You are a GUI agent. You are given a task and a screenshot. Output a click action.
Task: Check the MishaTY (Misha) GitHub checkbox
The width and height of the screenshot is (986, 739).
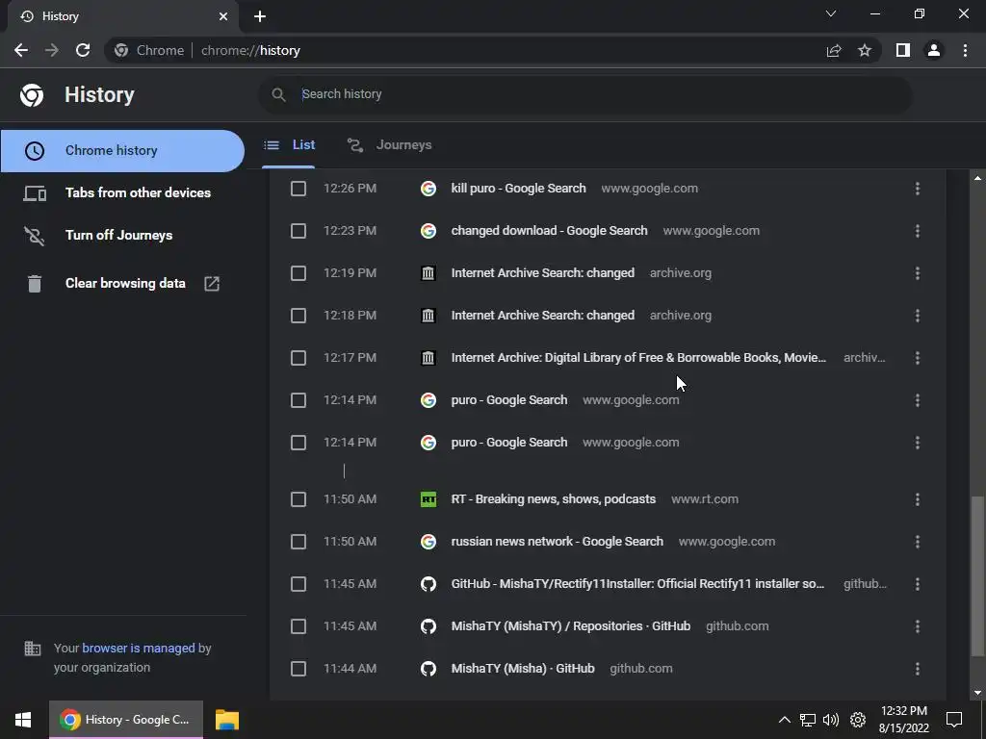click(298, 669)
